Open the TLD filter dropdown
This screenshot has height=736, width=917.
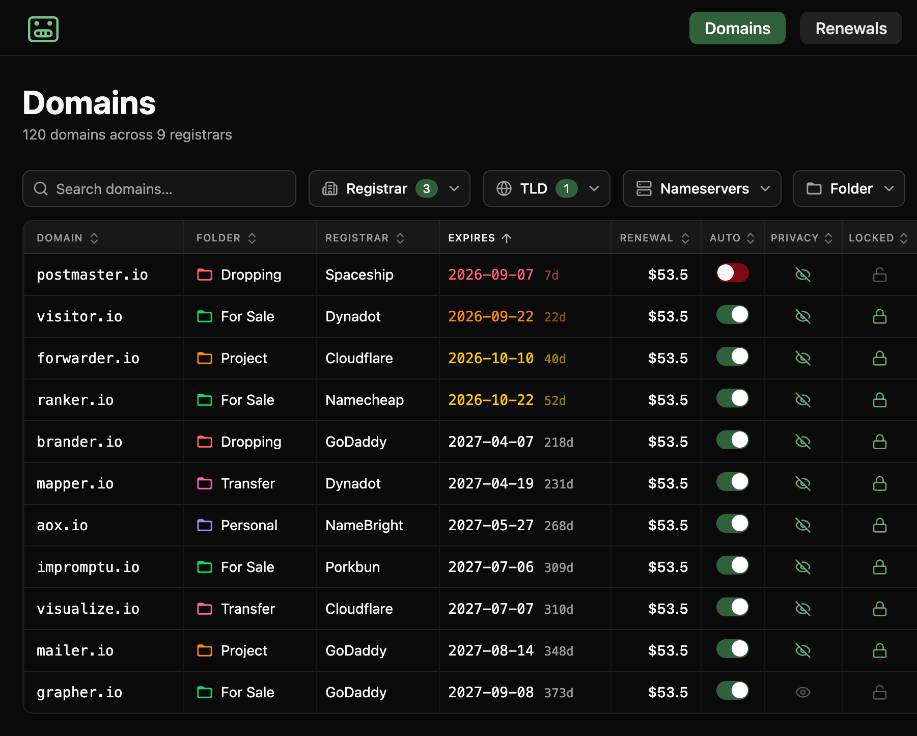point(546,188)
